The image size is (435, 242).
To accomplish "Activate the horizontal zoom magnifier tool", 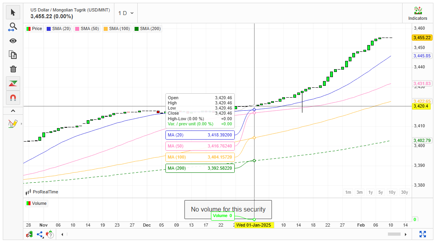I will pos(13,27).
